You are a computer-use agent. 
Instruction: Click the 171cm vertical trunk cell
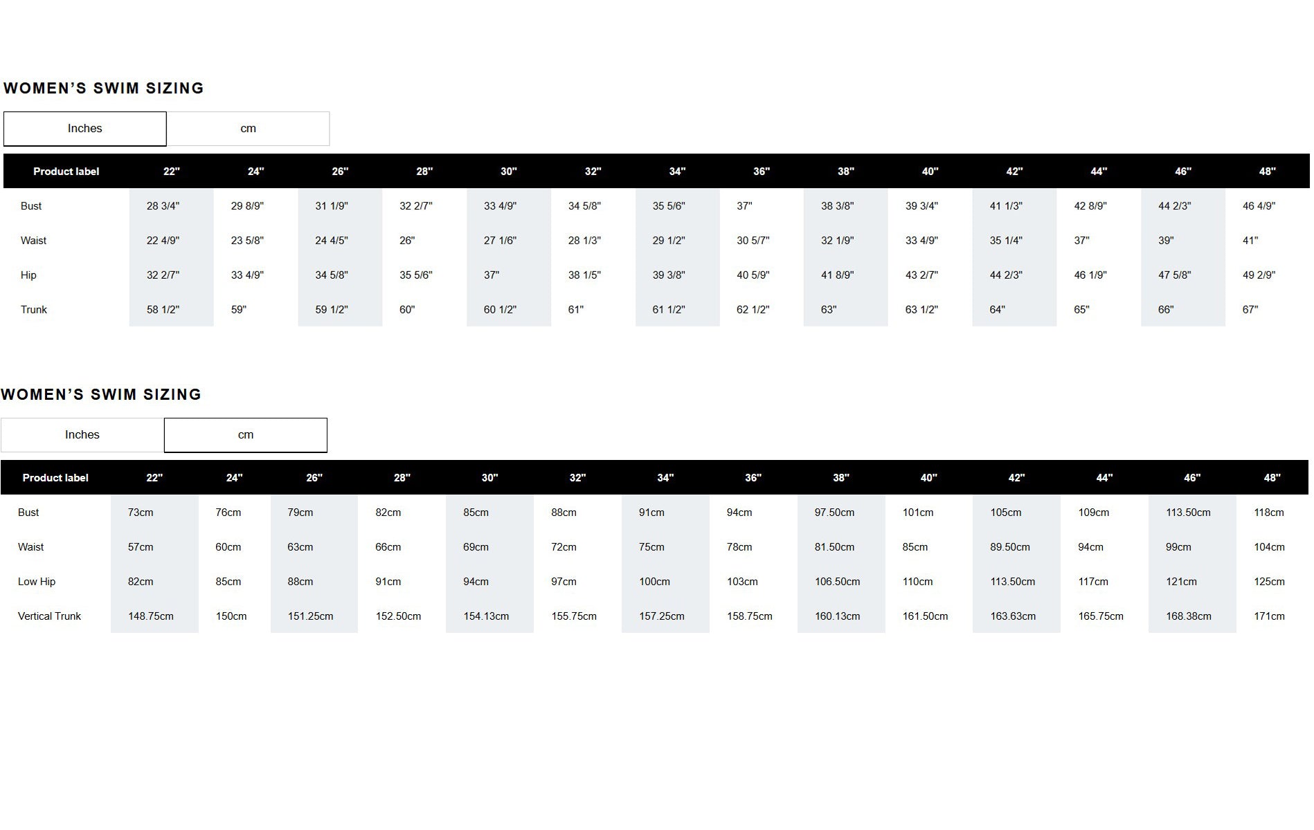pos(1269,616)
